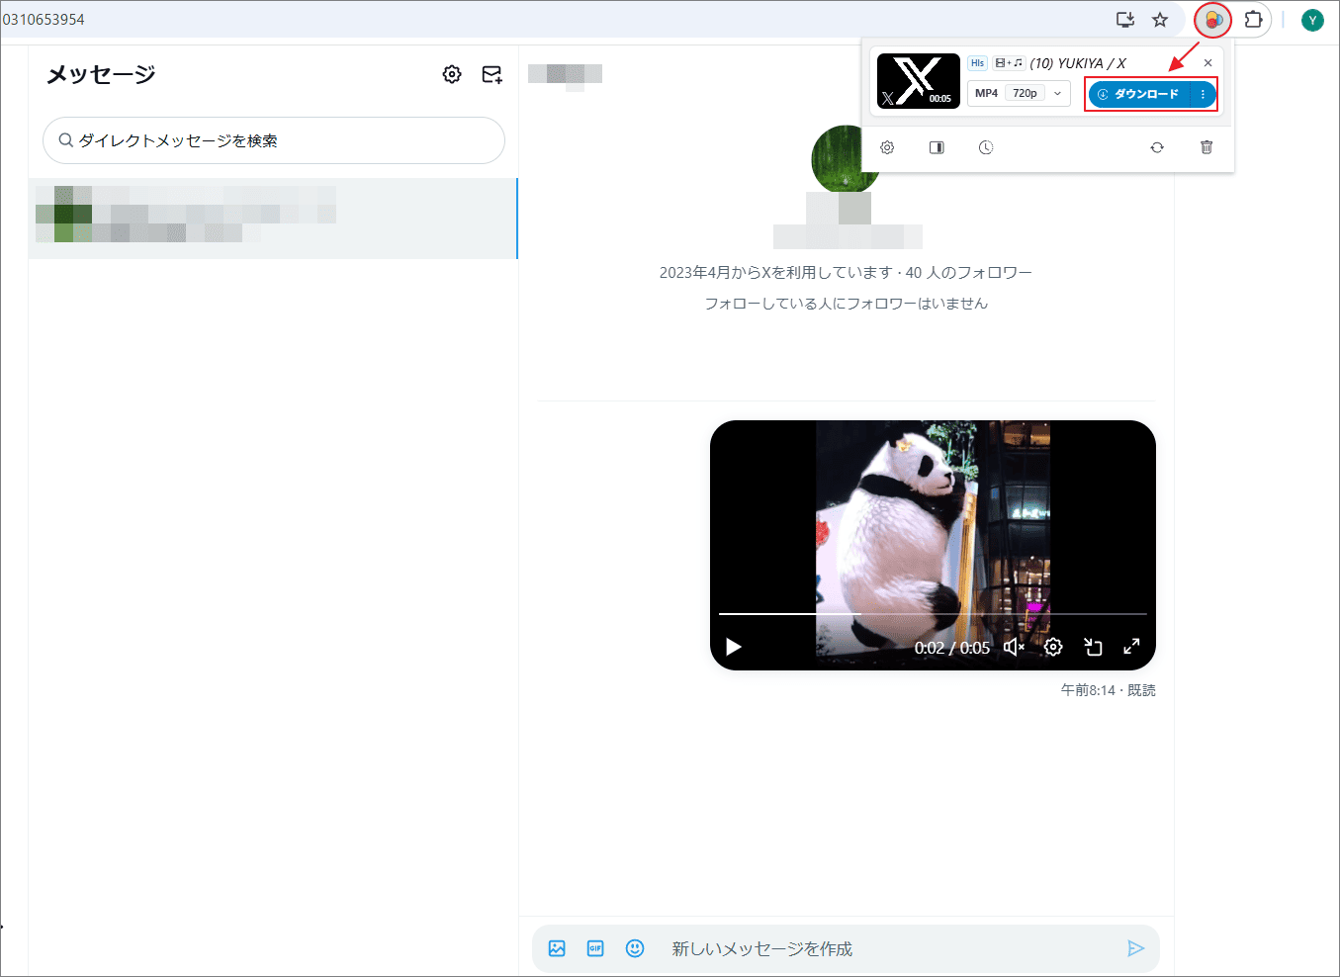Open the sidebar panel icon in popup
Image resolution: width=1340 pixels, height=977 pixels.
click(937, 147)
